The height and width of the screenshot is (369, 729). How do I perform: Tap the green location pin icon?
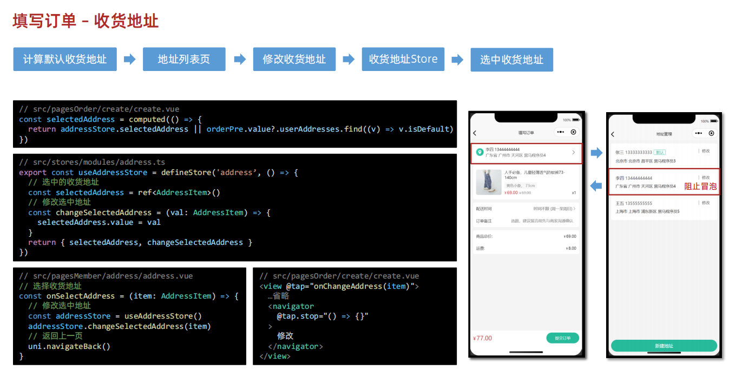click(479, 152)
